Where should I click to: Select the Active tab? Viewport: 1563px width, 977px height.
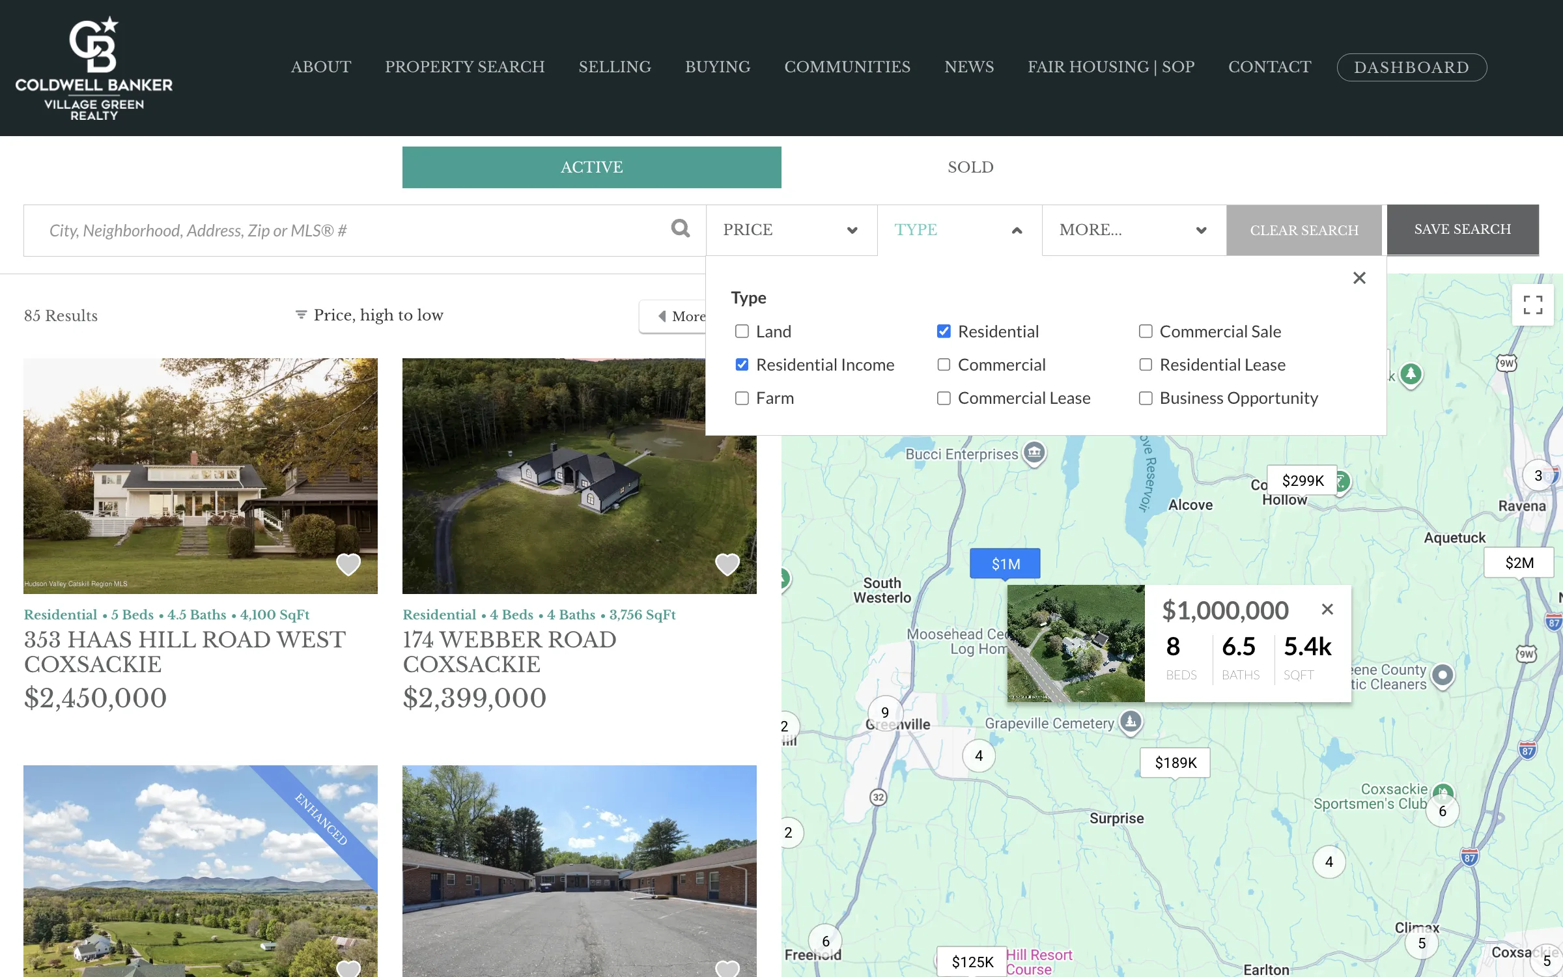pos(591,167)
